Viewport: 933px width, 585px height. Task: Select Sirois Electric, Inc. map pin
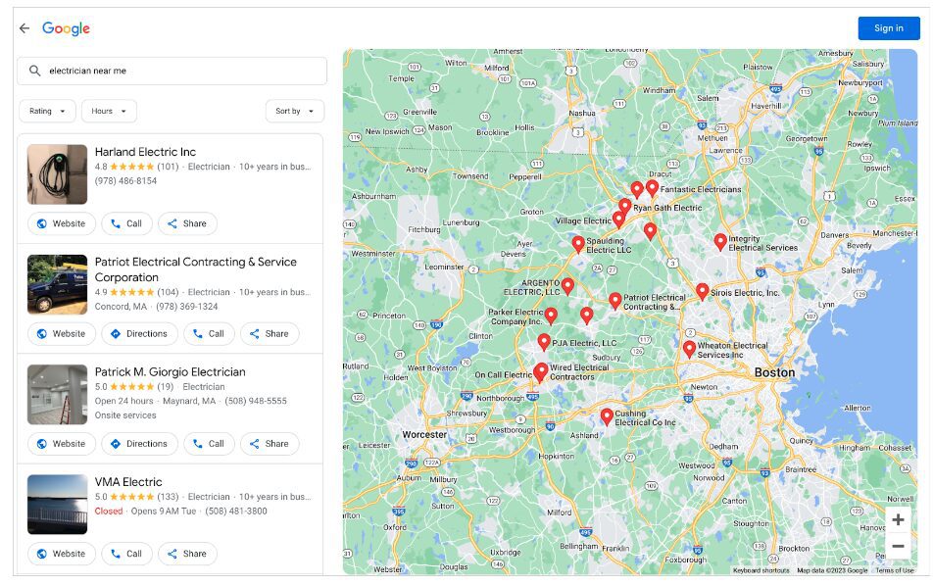[x=702, y=291]
